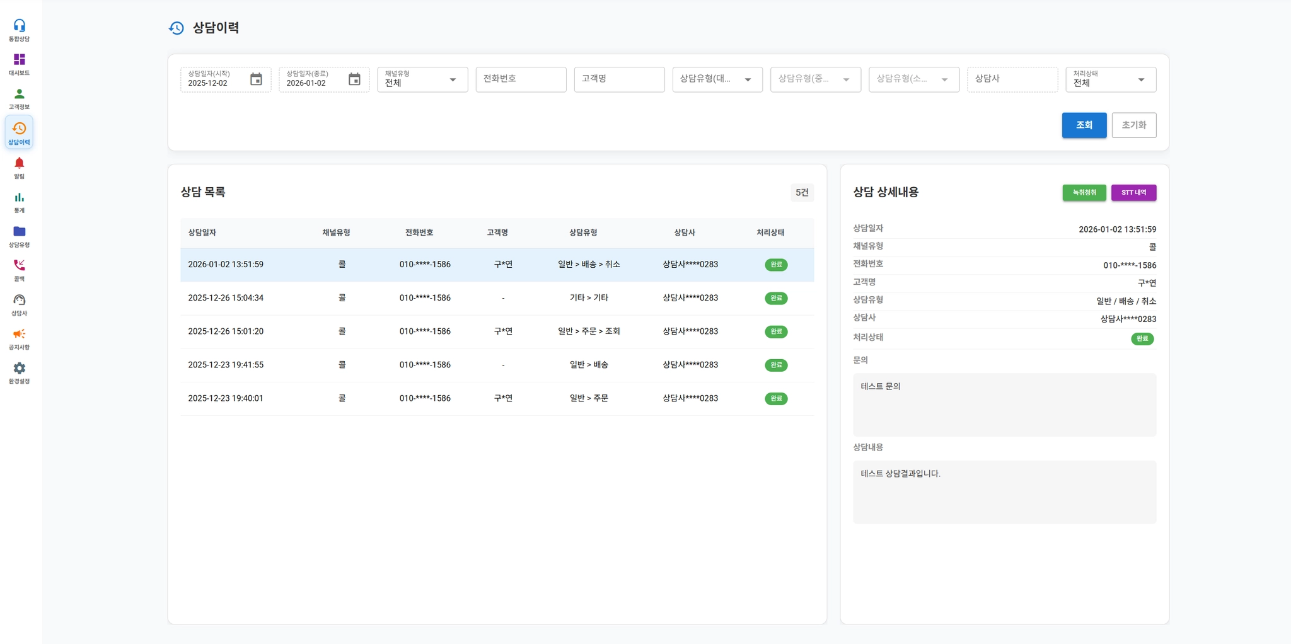Open 고객정보 sidebar icon
1291x644 pixels.
point(19,98)
